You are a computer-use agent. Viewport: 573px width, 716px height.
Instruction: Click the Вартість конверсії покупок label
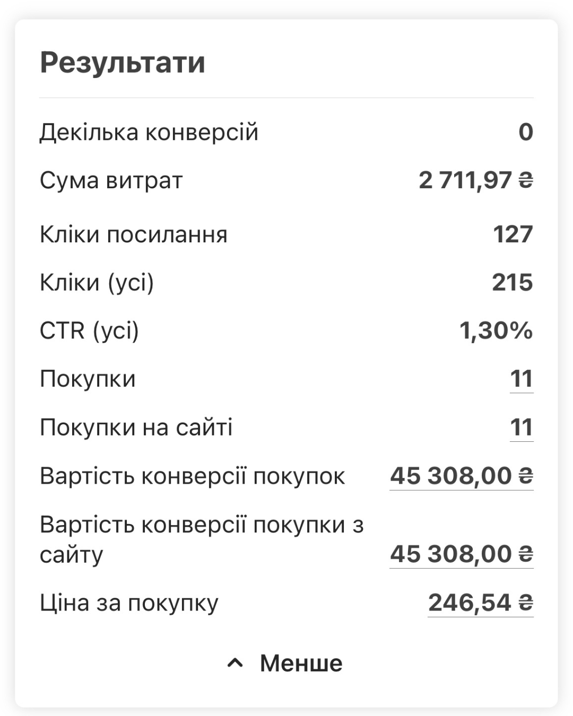(x=193, y=476)
